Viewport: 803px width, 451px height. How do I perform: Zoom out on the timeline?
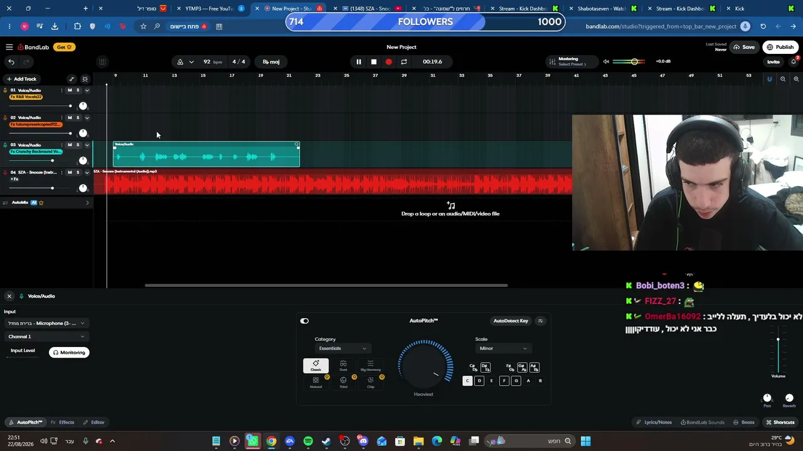[x=783, y=79]
